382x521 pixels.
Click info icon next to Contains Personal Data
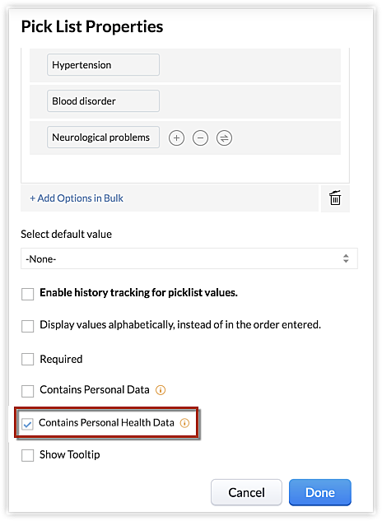161,390
